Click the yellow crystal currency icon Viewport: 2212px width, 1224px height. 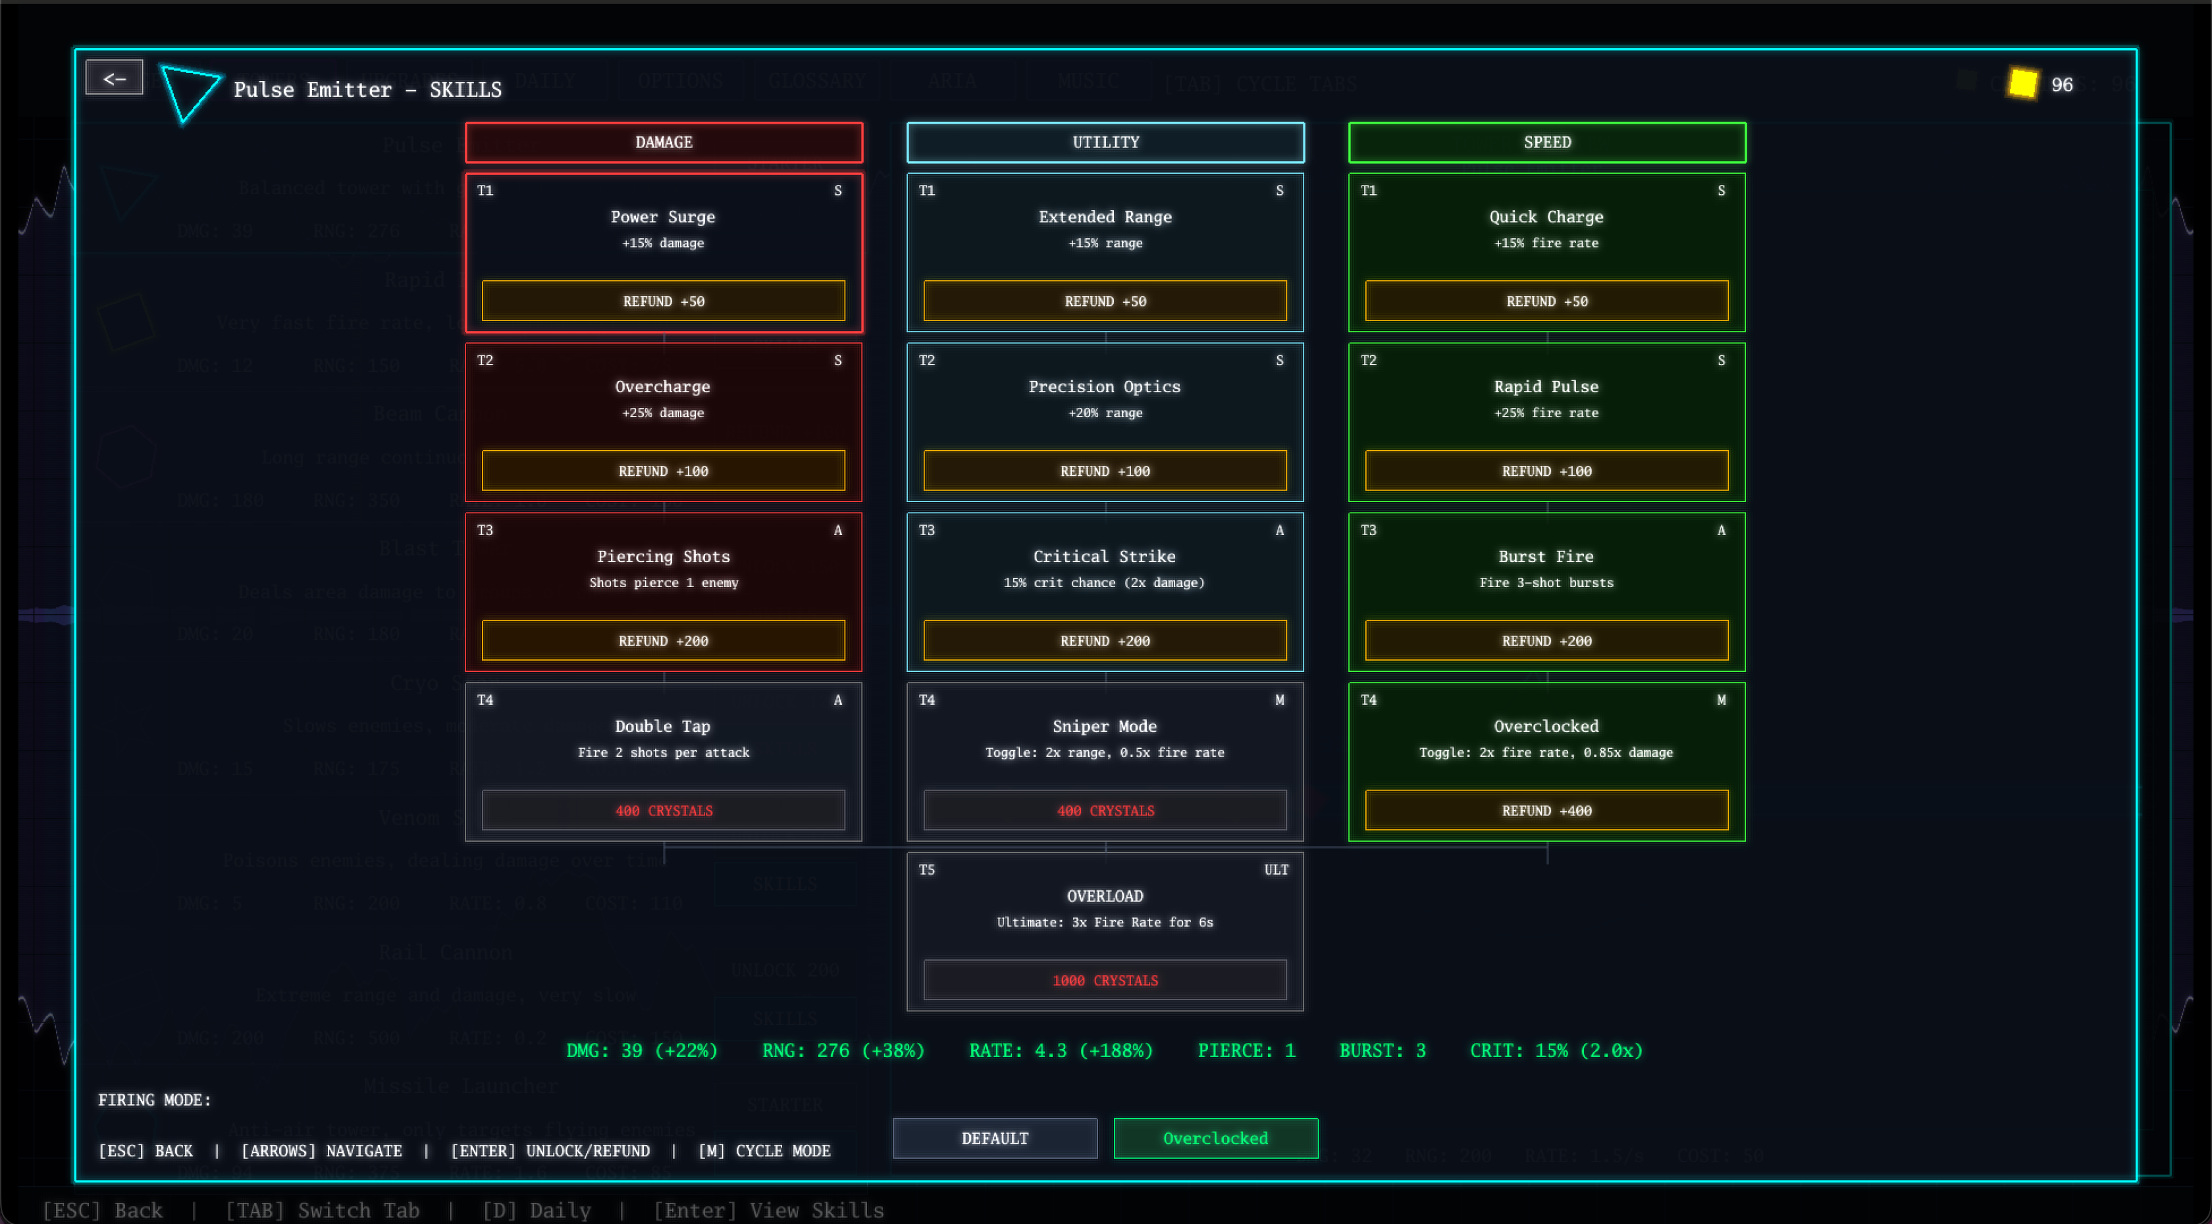2022,84
